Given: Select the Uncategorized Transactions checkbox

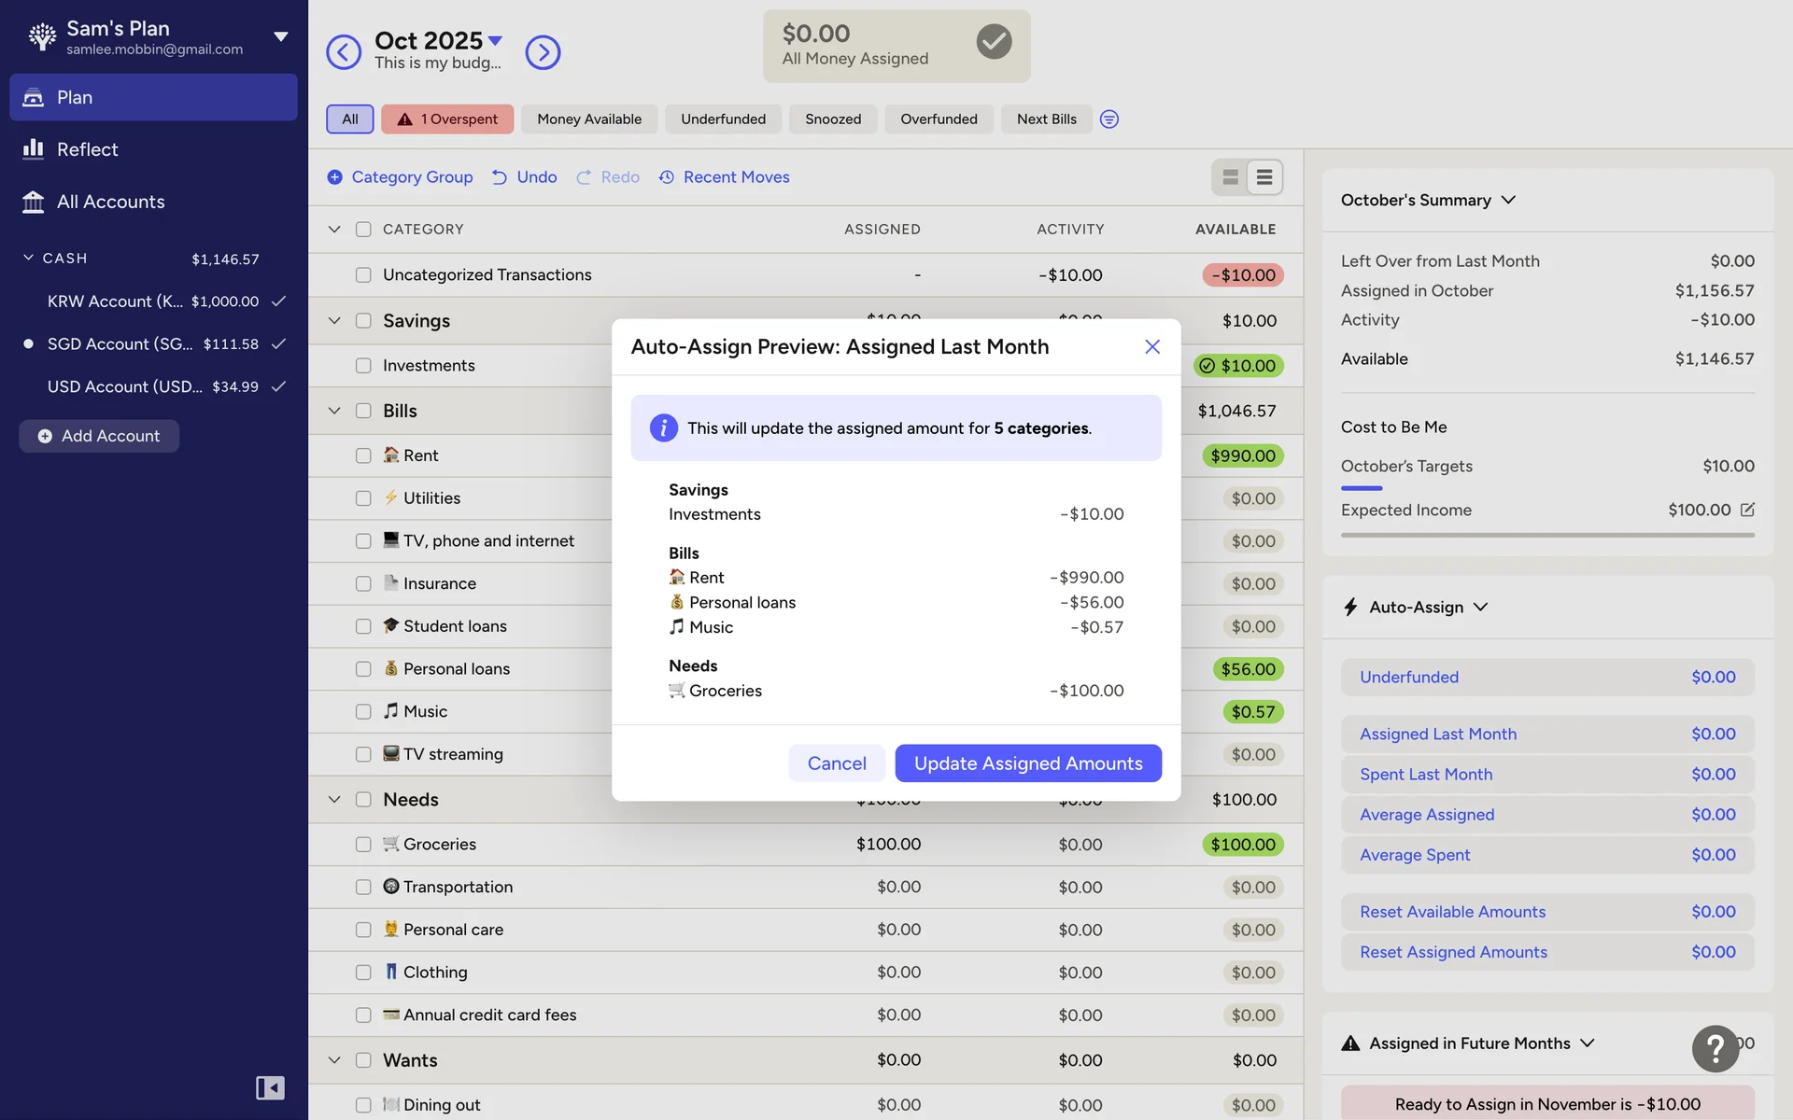Looking at the screenshot, I should [363, 275].
